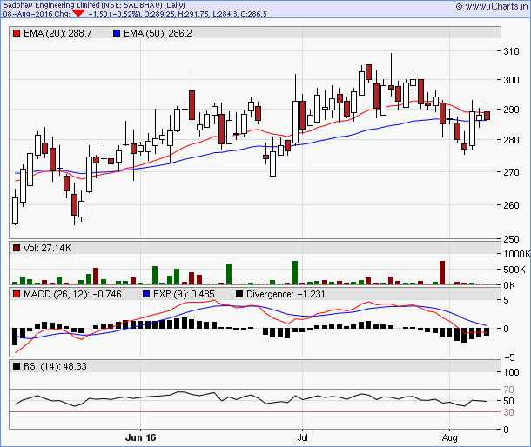This screenshot has height=447, width=531.
Task: Click the 'Vol: 27.14K' label
Action: coord(47,248)
